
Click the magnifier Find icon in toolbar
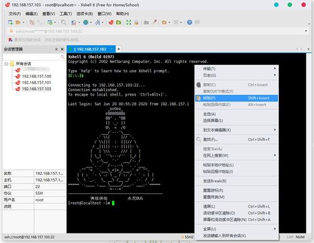click(64, 22)
